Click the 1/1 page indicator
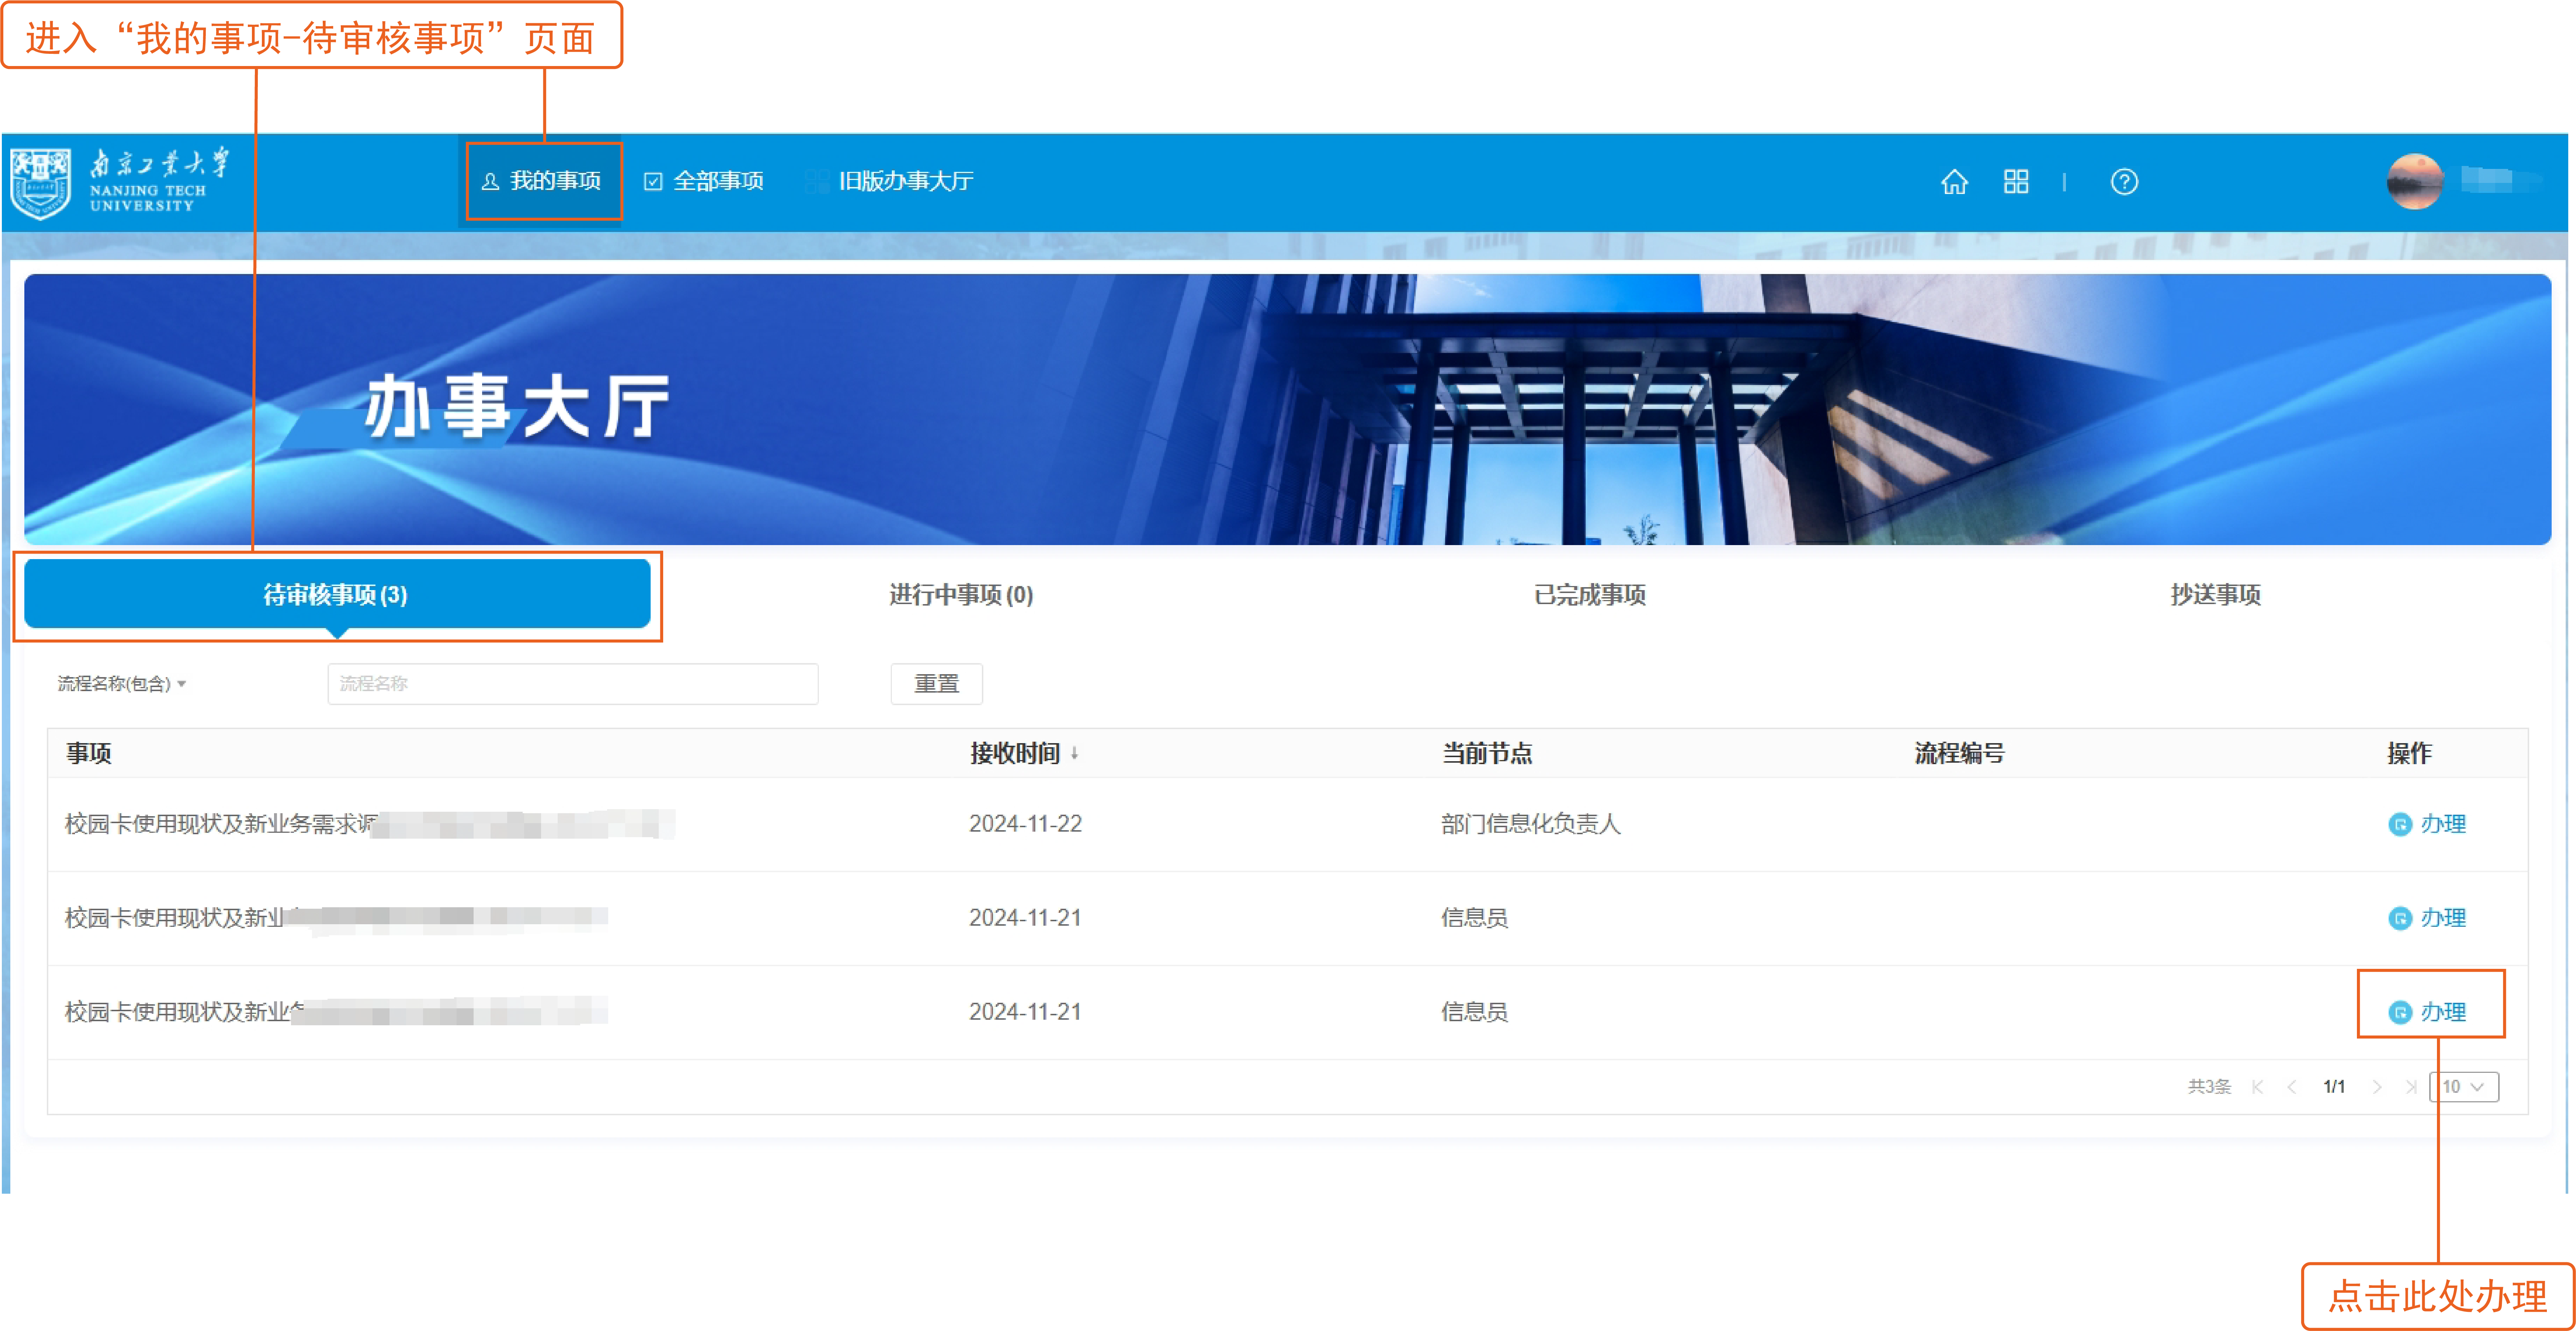The image size is (2576, 1331). 2334,1087
